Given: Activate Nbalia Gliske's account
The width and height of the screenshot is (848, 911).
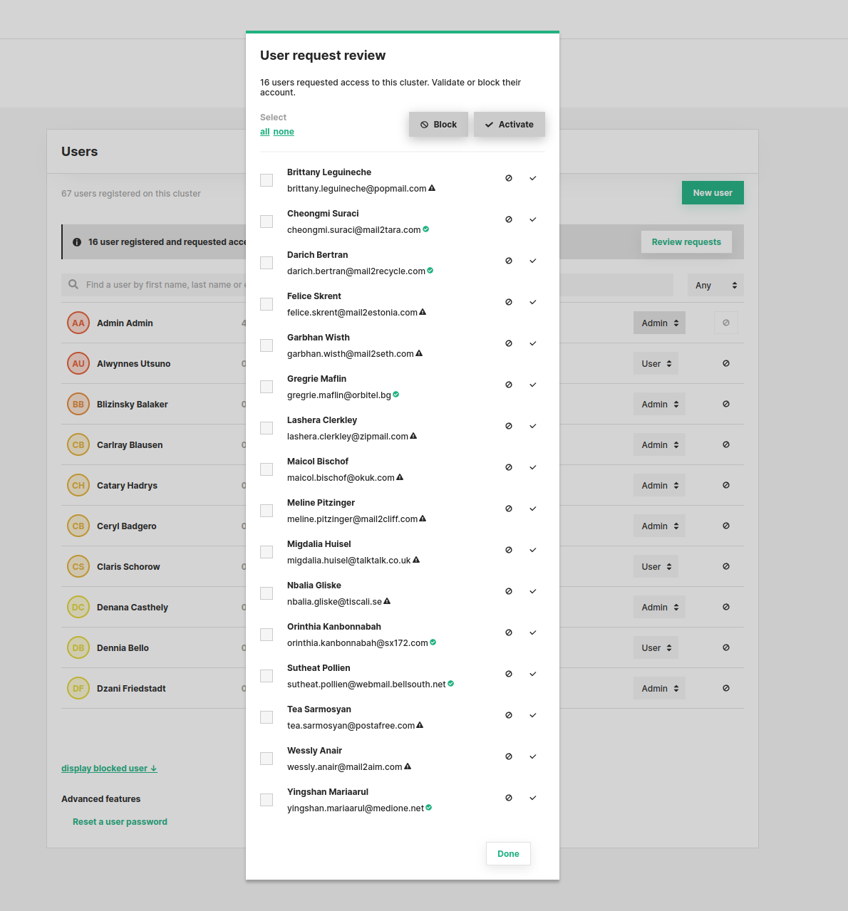Looking at the screenshot, I should [x=532, y=591].
